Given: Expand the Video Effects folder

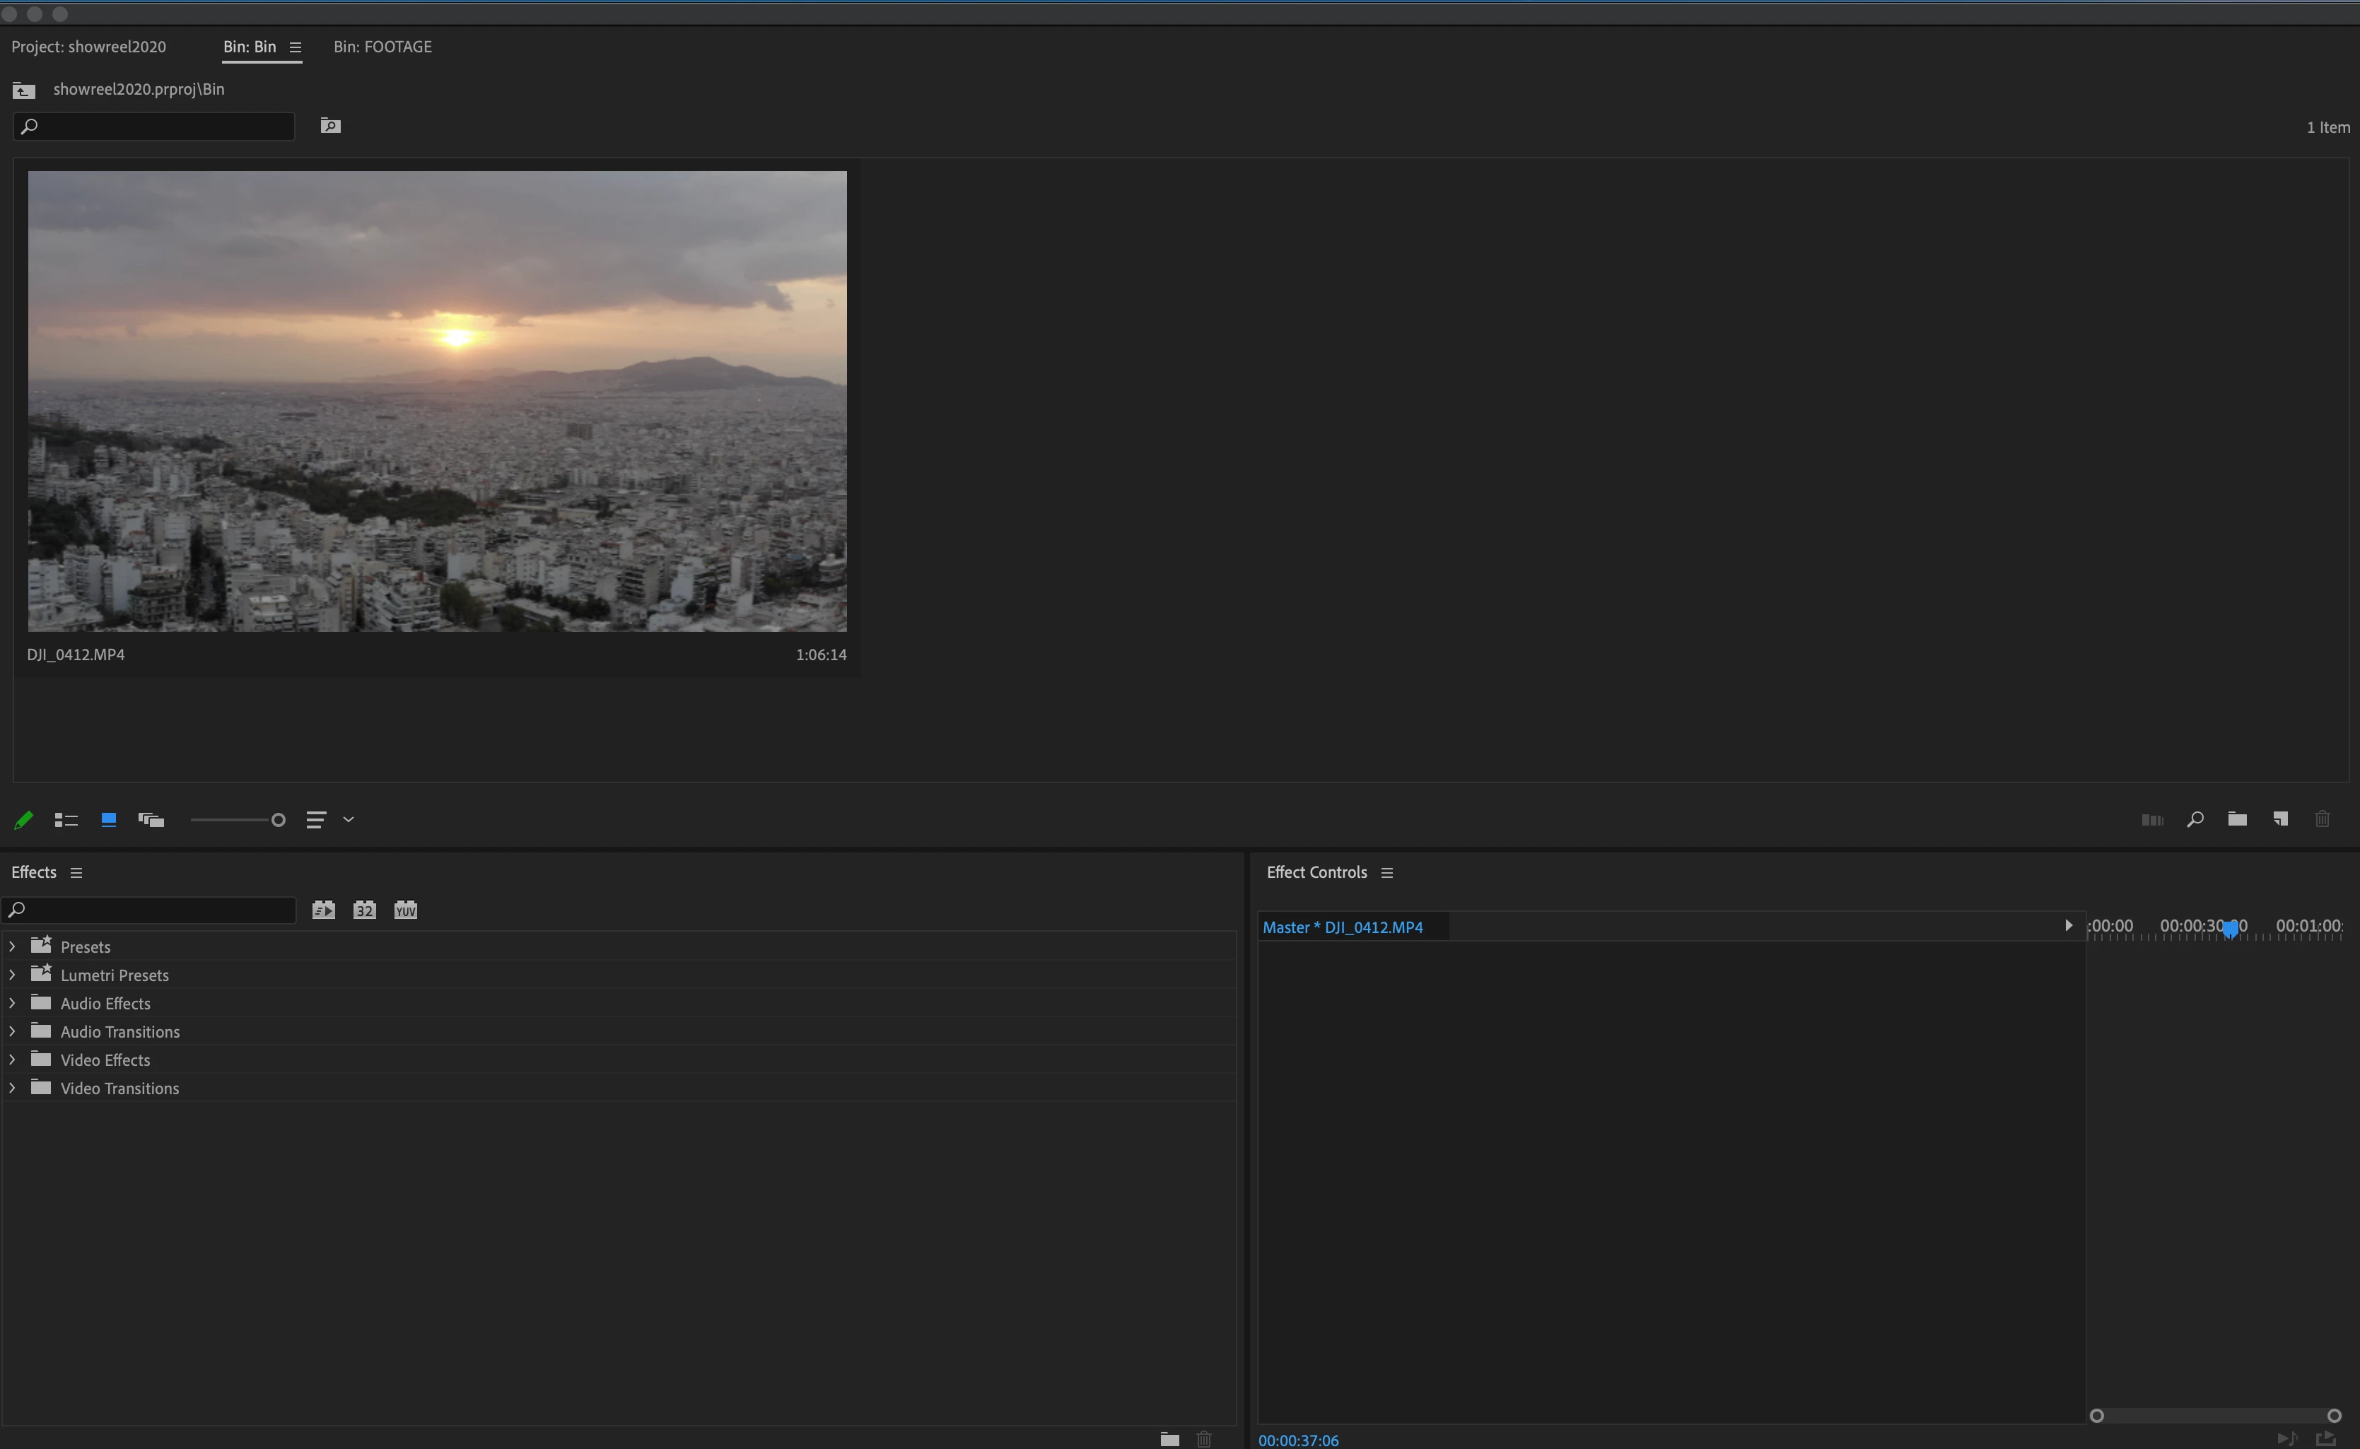Looking at the screenshot, I should pyautogui.click(x=13, y=1060).
